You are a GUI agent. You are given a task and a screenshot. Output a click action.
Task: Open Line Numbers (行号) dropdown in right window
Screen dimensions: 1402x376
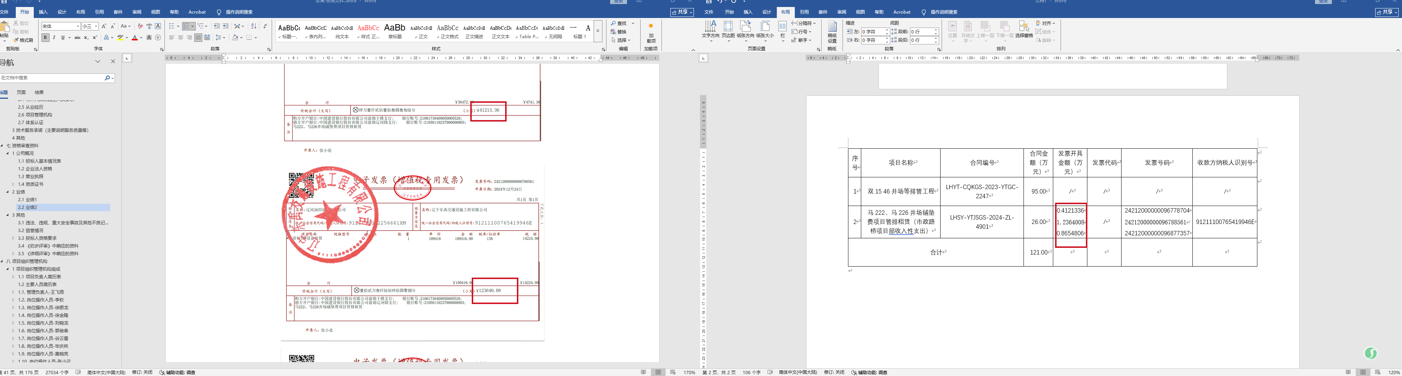pyautogui.click(x=802, y=32)
